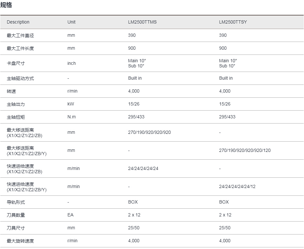Click the LM2500TTMS column header
This screenshot has width=304, height=249.
[142, 22]
